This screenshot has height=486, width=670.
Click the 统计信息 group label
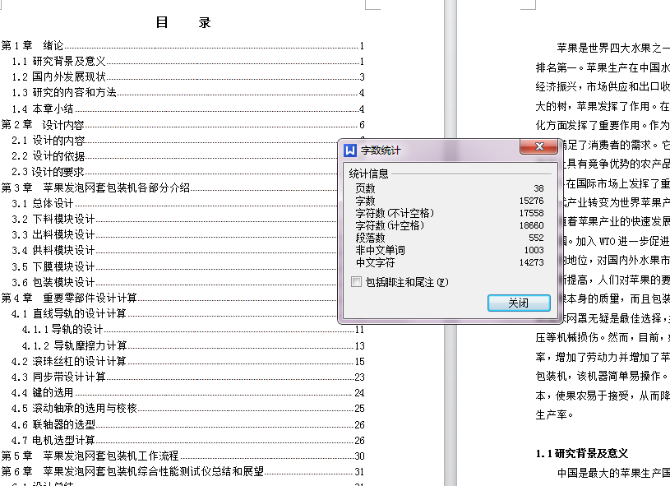pyautogui.click(x=370, y=174)
